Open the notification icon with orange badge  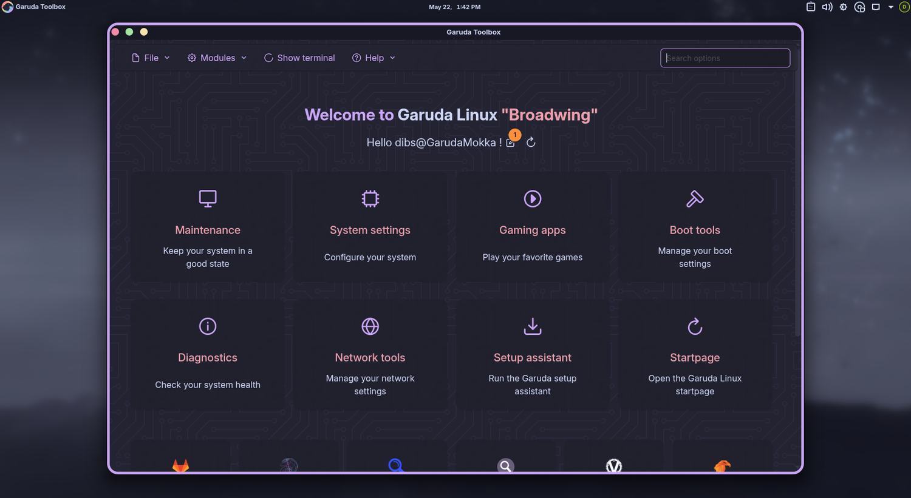512,140
